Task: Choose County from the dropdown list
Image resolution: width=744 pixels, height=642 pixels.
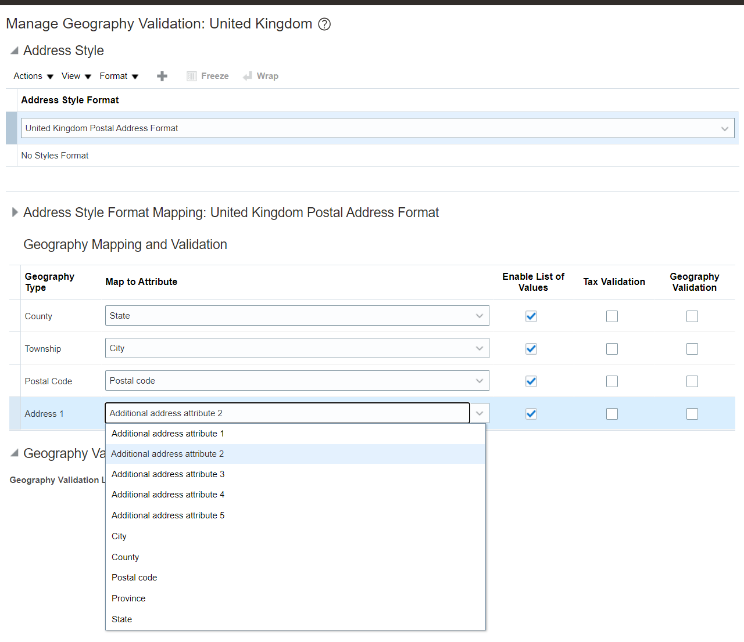Action: pyautogui.click(x=295, y=557)
